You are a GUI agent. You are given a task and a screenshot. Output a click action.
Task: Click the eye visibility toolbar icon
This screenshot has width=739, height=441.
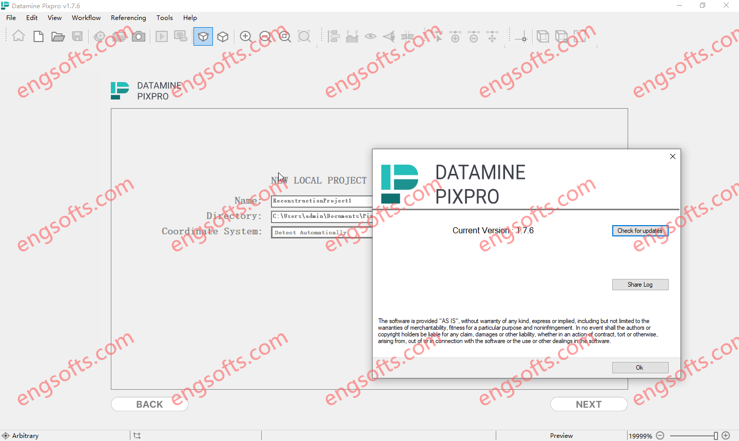[371, 36]
